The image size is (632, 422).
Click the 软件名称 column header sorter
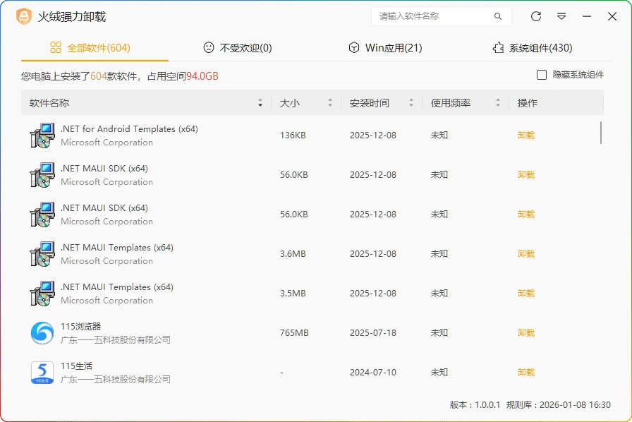coord(261,102)
